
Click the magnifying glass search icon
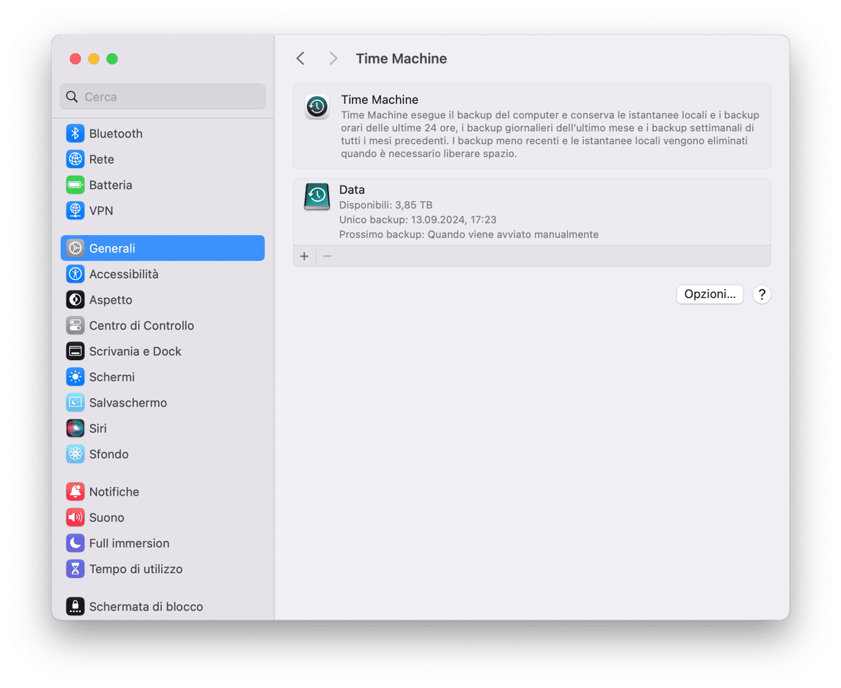(72, 97)
